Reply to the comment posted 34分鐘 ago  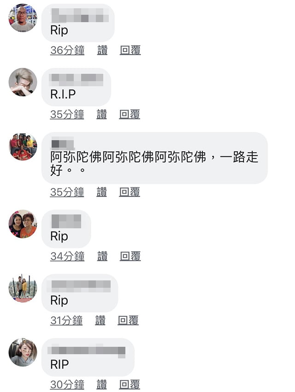[x=130, y=256]
